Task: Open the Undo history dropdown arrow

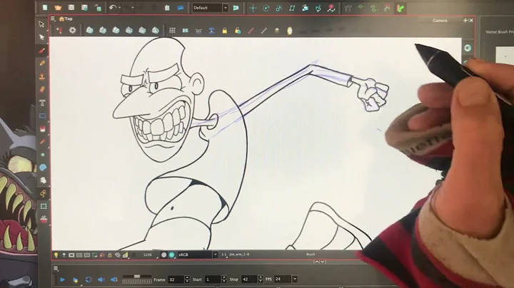Action: 120,8
